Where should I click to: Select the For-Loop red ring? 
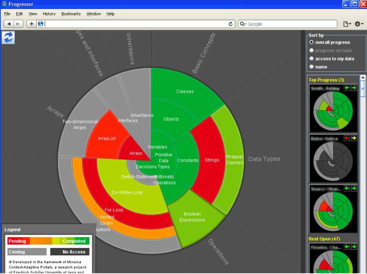[x=114, y=210]
